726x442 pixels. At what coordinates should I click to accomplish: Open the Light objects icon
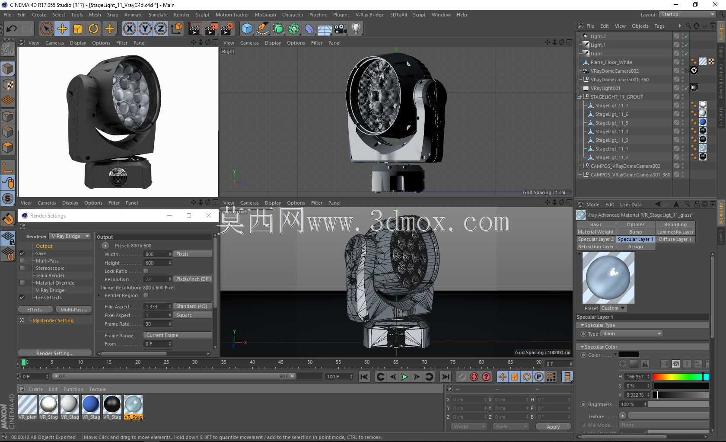(x=356, y=29)
